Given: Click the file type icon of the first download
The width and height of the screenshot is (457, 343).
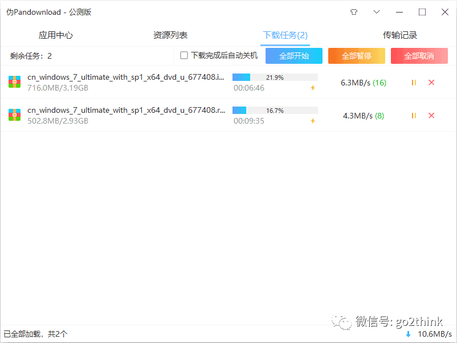Looking at the screenshot, I should coord(14,82).
